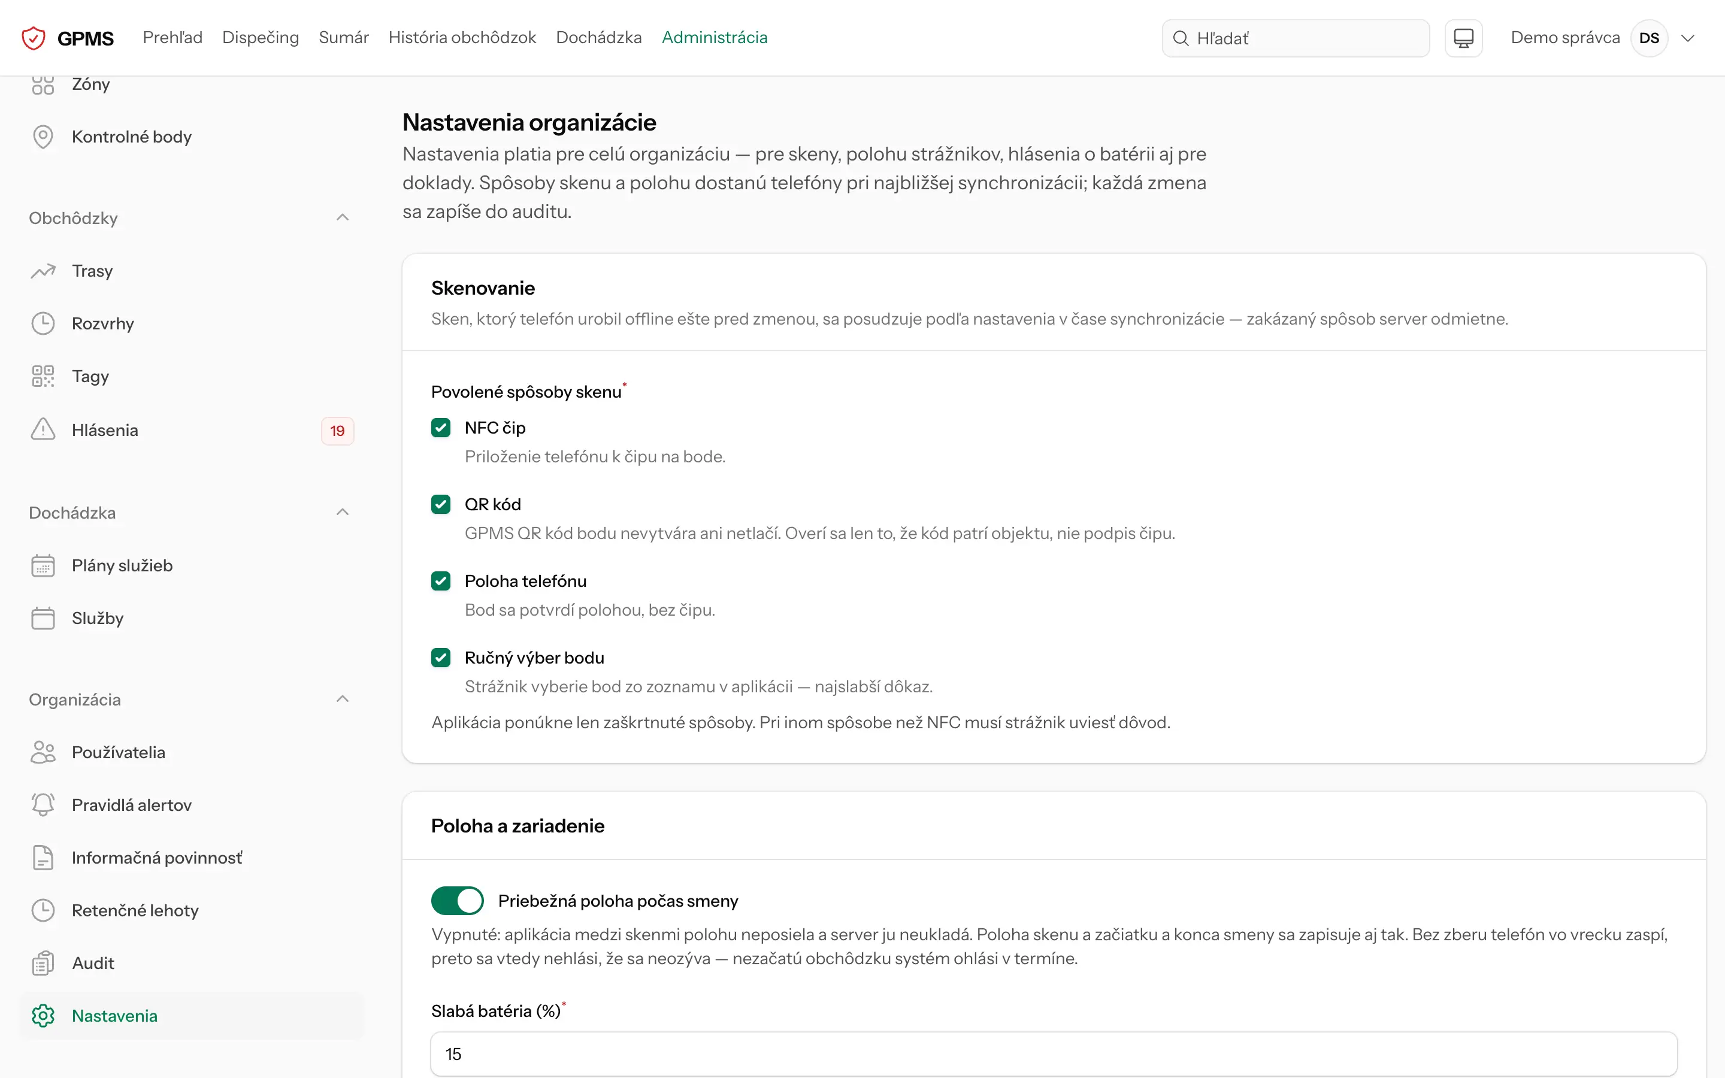Open the user account dropdown chevron
The height and width of the screenshot is (1078, 1725).
1687,38
